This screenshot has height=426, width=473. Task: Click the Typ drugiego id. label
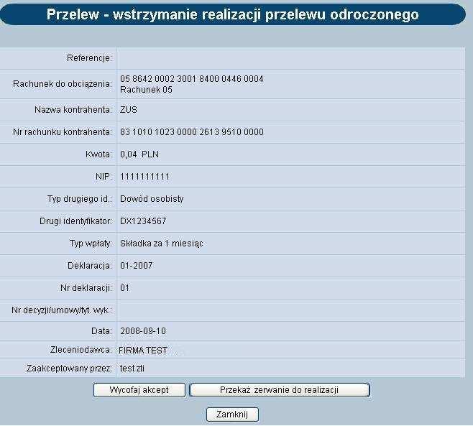click(x=80, y=199)
